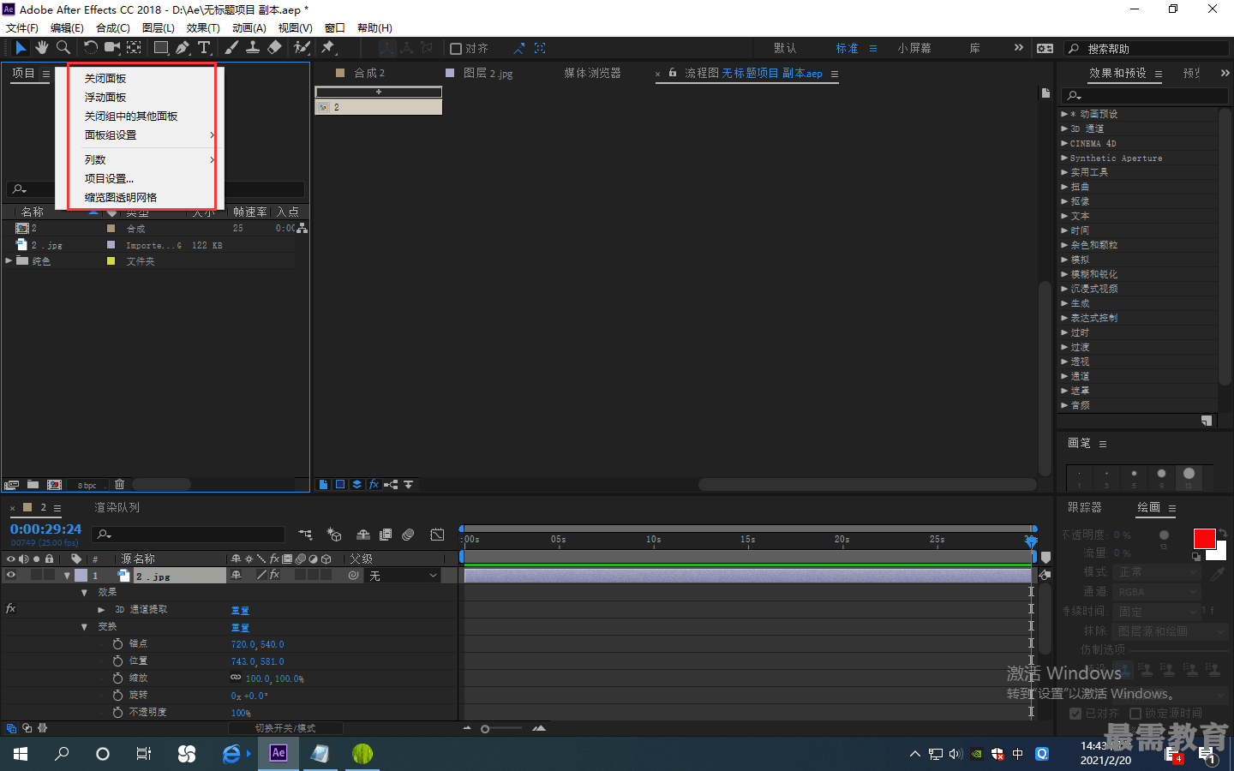This screenshot has height=771, width=1234.
Task: Select the Rectangle shape tool
Action: pos(161,48)
